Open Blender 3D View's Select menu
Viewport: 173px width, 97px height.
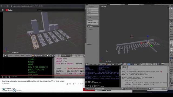pos(95,64)
